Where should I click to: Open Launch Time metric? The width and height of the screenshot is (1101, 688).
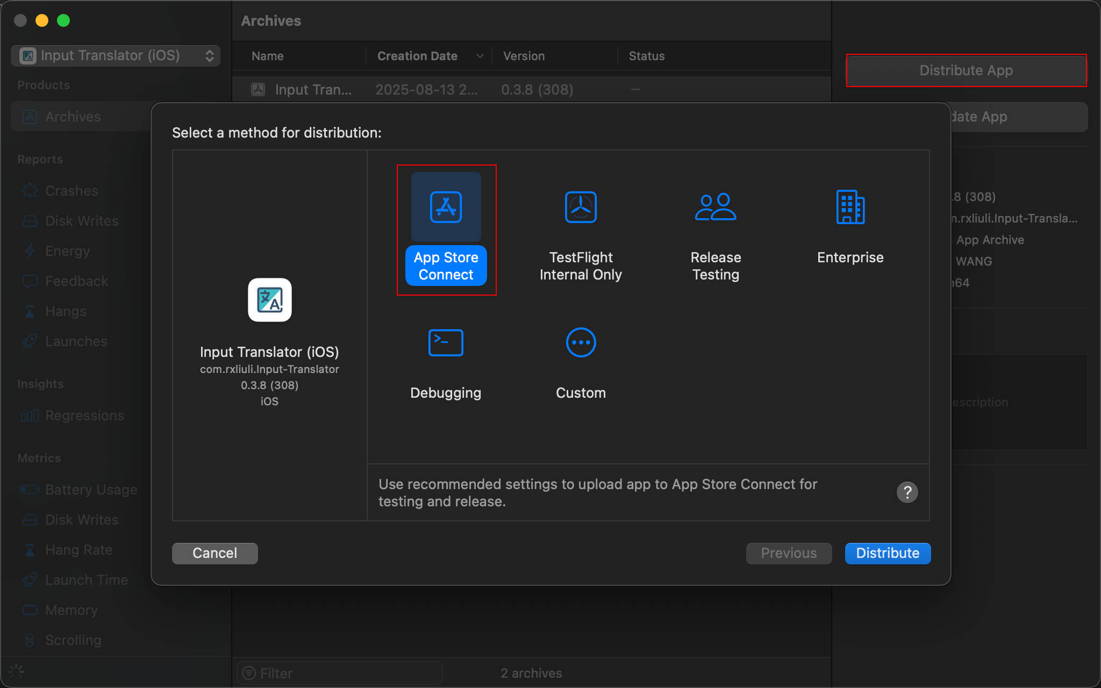click(86, 580)
